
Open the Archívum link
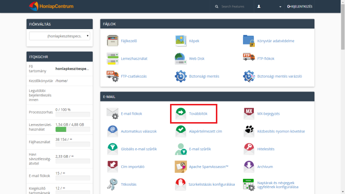(x=265, y=166)
